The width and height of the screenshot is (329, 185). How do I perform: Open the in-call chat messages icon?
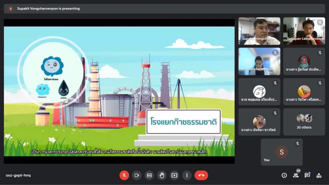pyautogui.click(x=307, y=175)
